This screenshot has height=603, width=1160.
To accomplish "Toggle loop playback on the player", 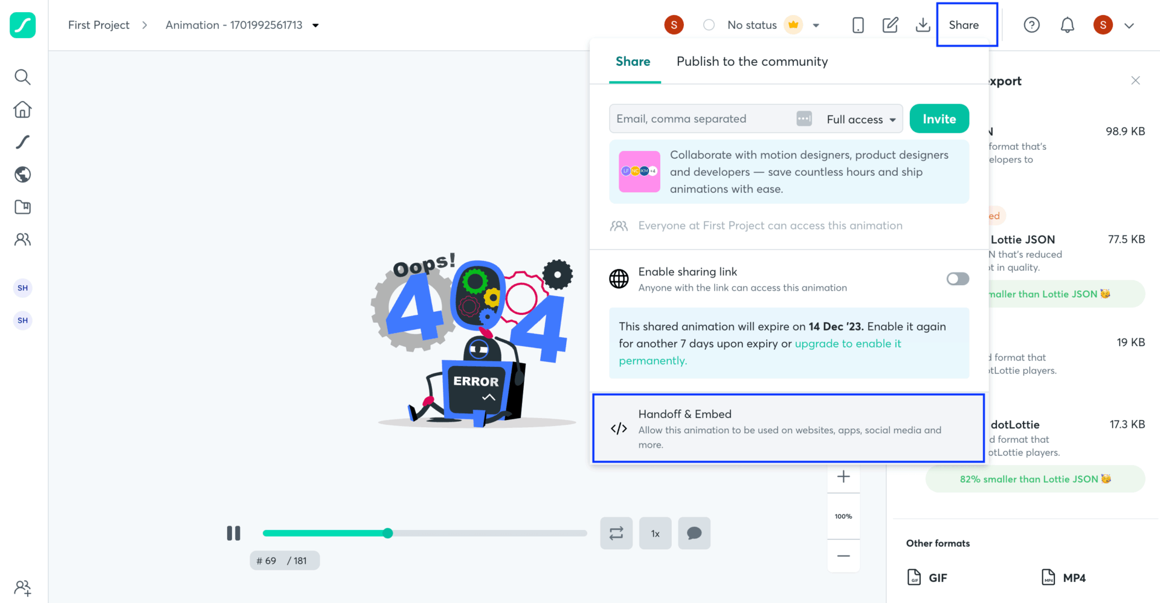I will 616,533.
